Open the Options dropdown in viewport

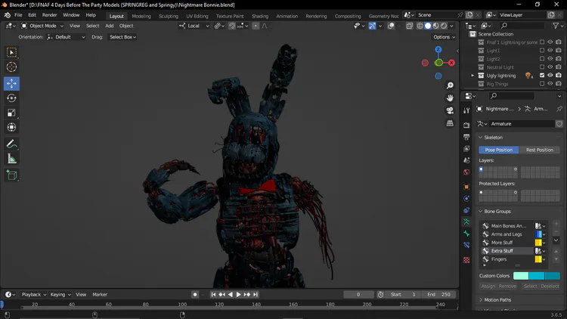click(x=444, y=37)
